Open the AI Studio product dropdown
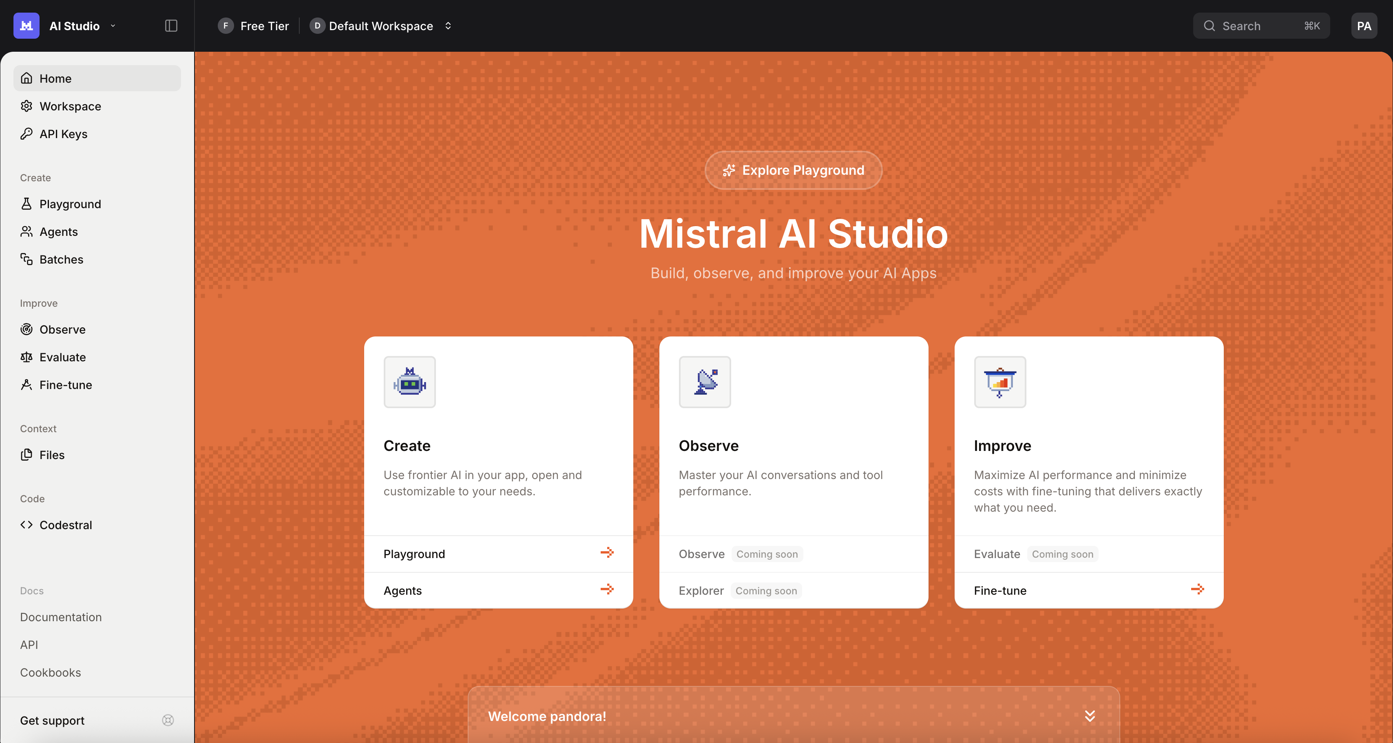This screenshot has height=743, width=1393. [x=113, y=25]
